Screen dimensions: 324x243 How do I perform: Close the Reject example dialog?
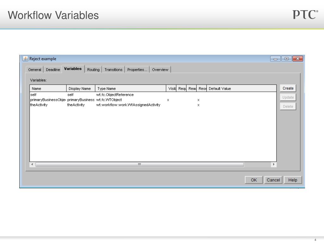(x=297, y=59)
